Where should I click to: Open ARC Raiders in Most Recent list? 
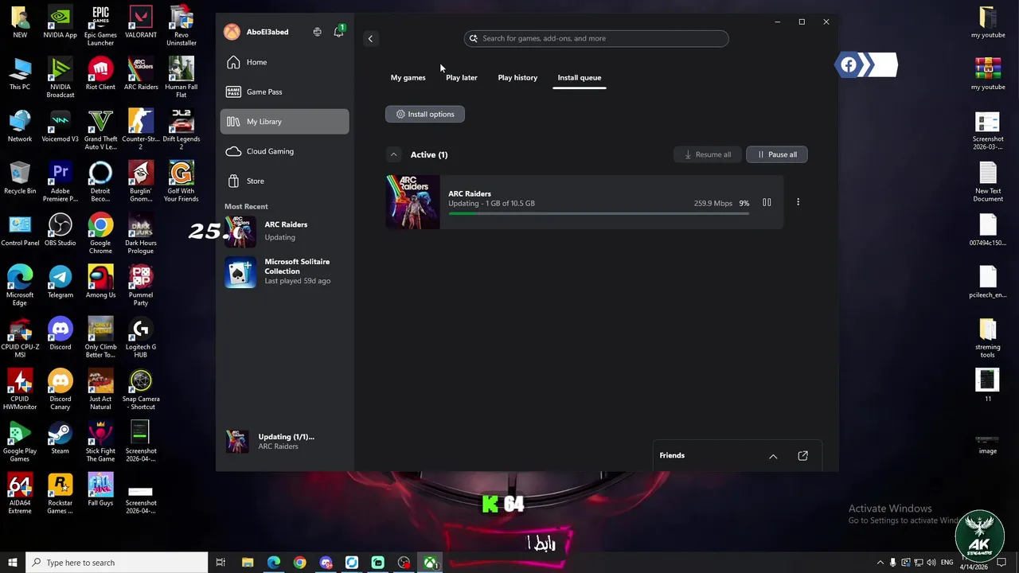[x=284, y=231]
